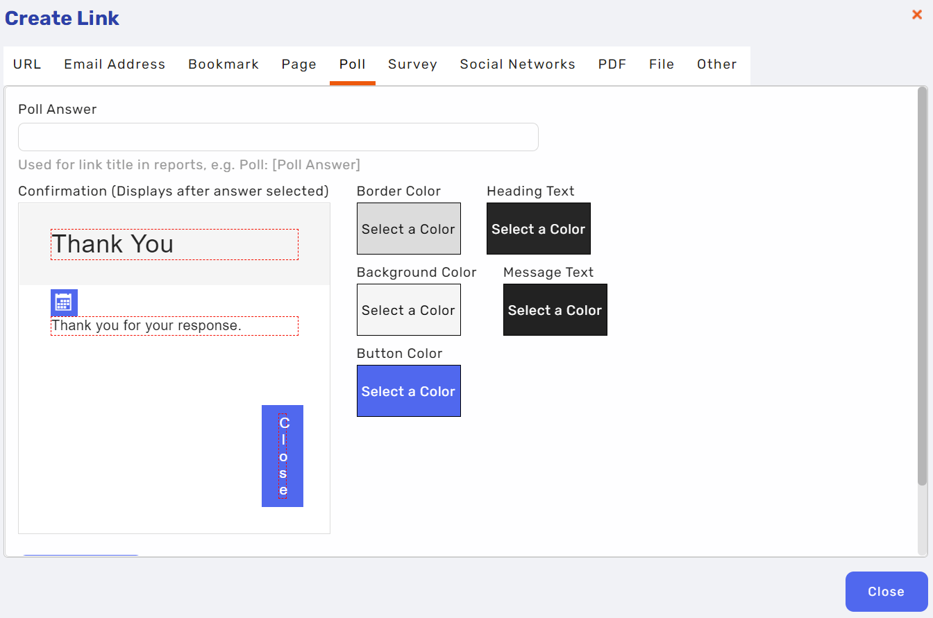This screenshot has height=618, width=933.
Task: Open the Other tab
Action: point(717,65)
